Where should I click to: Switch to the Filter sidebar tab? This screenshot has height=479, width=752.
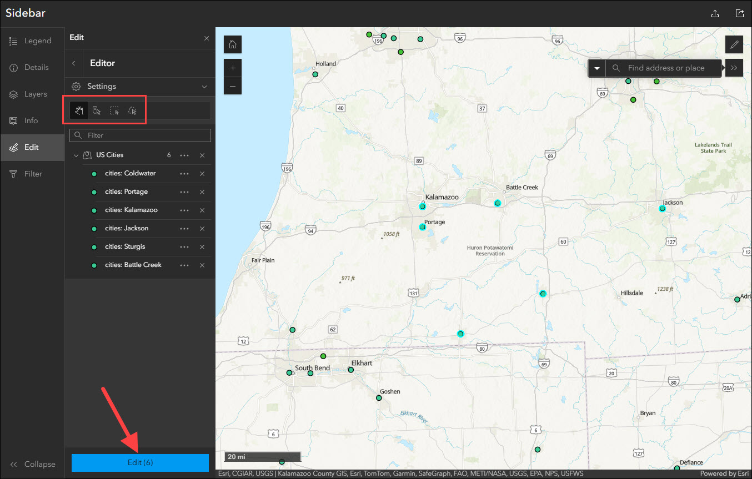(x=32, y=174)
